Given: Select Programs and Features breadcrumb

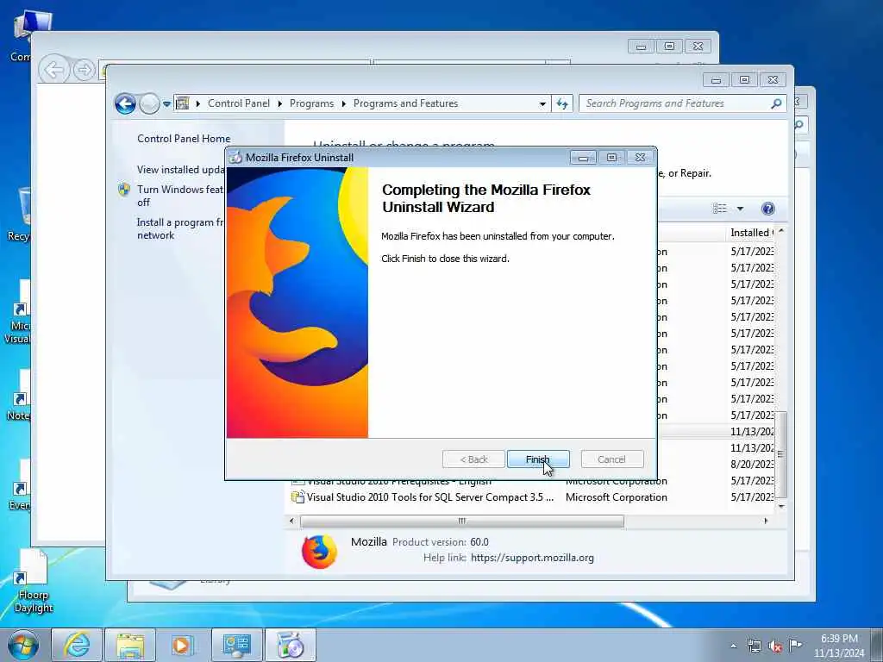Looking at the screenshot, I should point(405,103).
